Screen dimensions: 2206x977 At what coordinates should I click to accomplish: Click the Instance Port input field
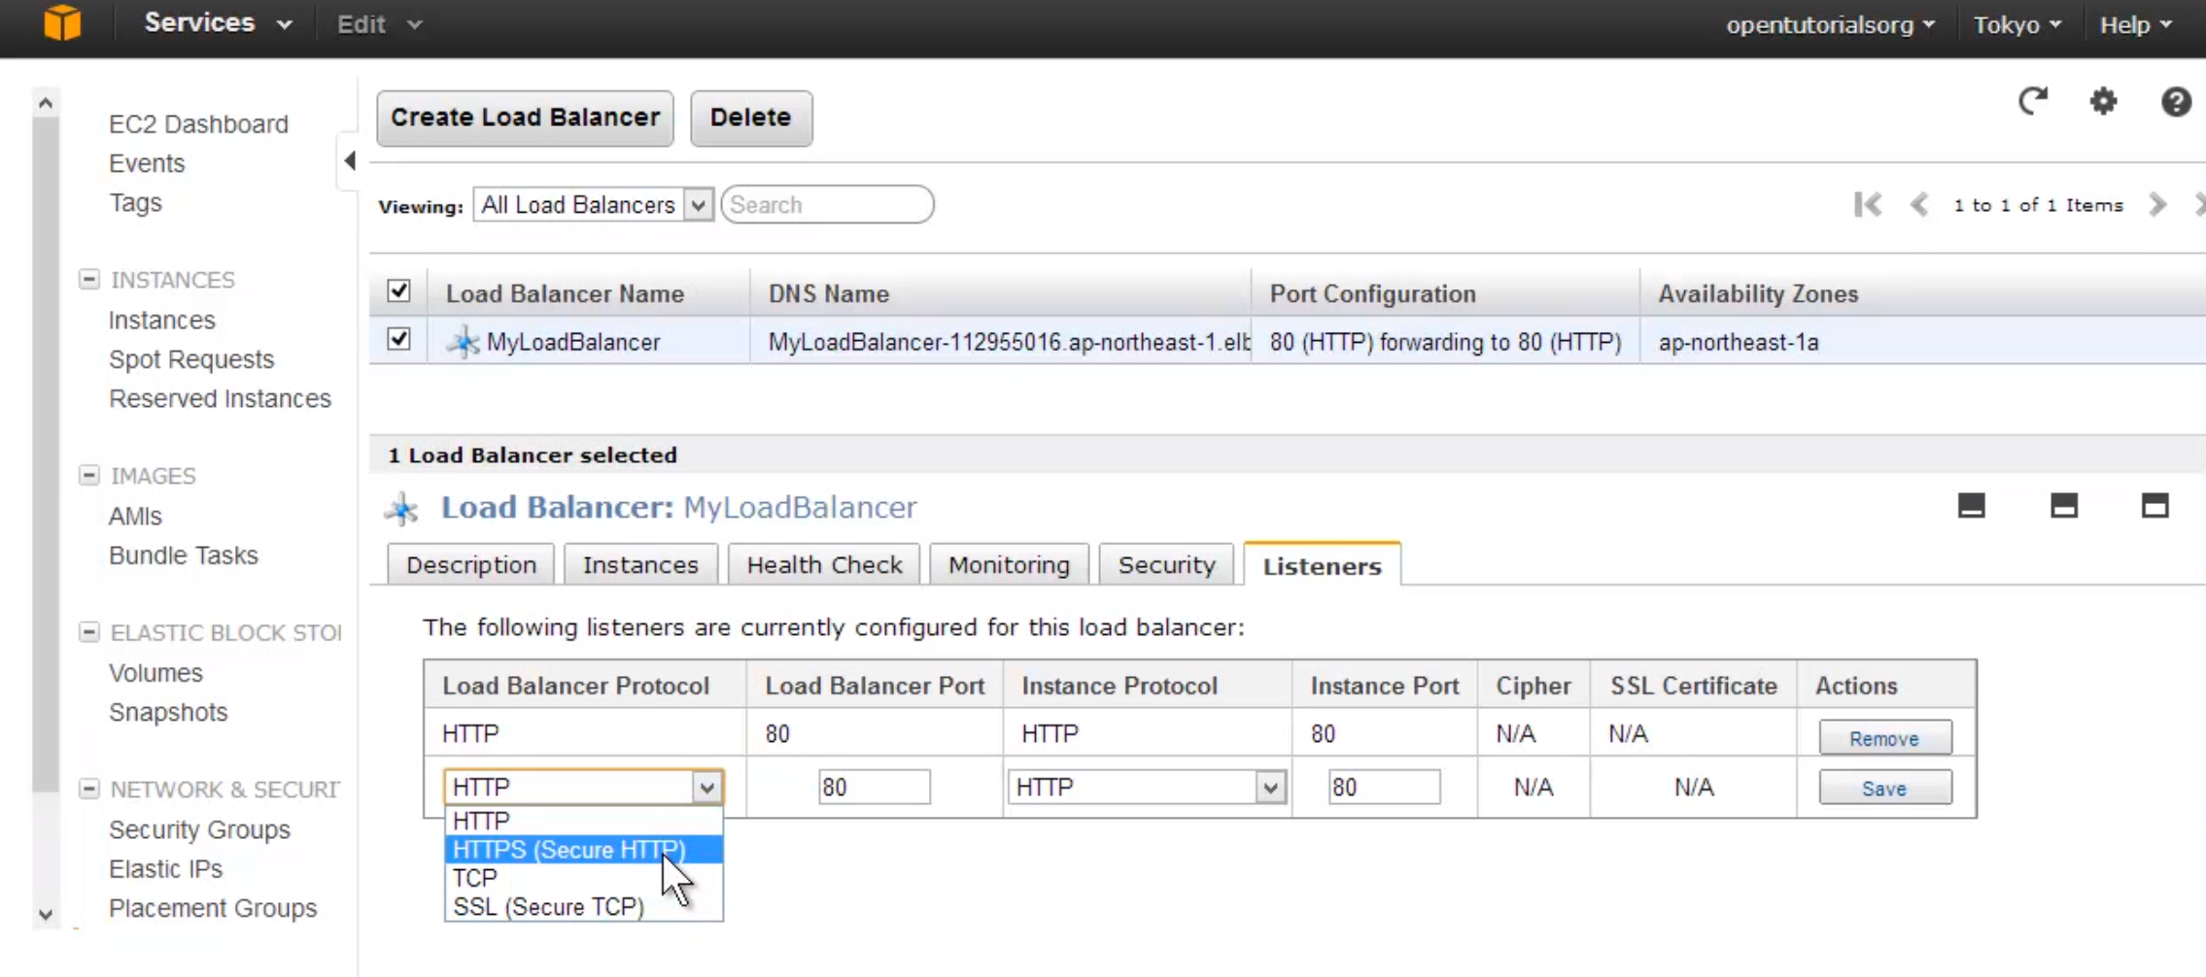(x=1384, y=787)
